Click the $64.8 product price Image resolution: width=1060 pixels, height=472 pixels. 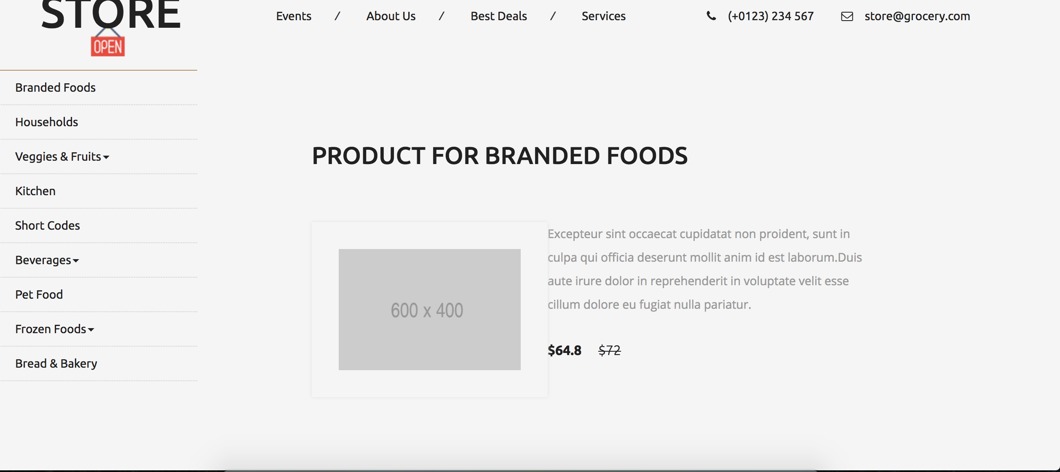click(564, 350)
